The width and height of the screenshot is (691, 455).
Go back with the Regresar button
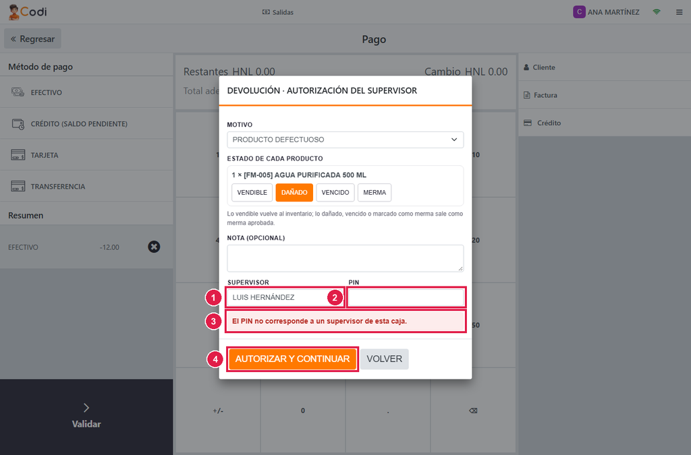click(x=32, y=38)
